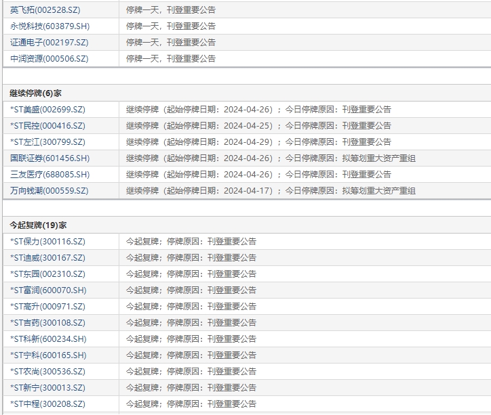Click on 三友医疗(688085.SH) link
This screenshot has height=415, width=491.
[50, 175]
